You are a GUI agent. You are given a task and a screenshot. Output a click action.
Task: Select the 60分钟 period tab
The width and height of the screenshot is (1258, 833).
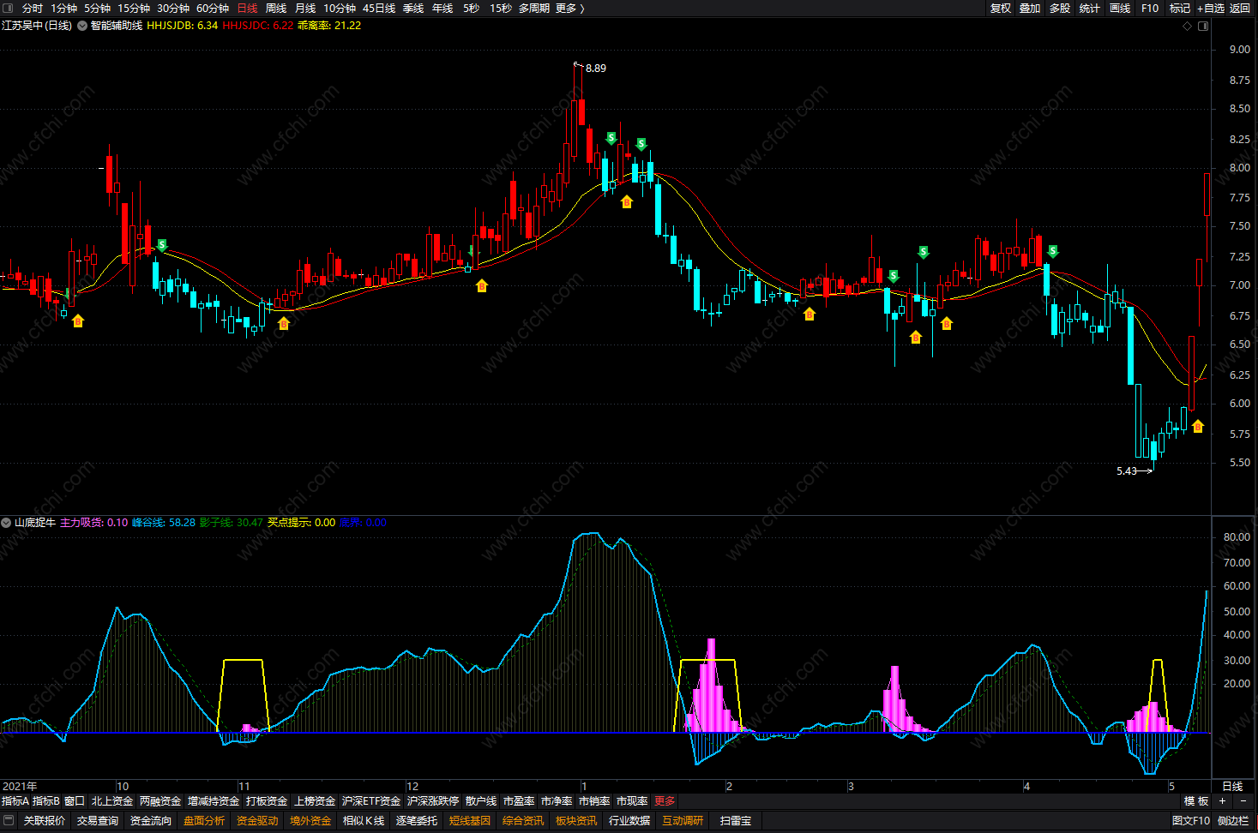[x=213, y=8]
